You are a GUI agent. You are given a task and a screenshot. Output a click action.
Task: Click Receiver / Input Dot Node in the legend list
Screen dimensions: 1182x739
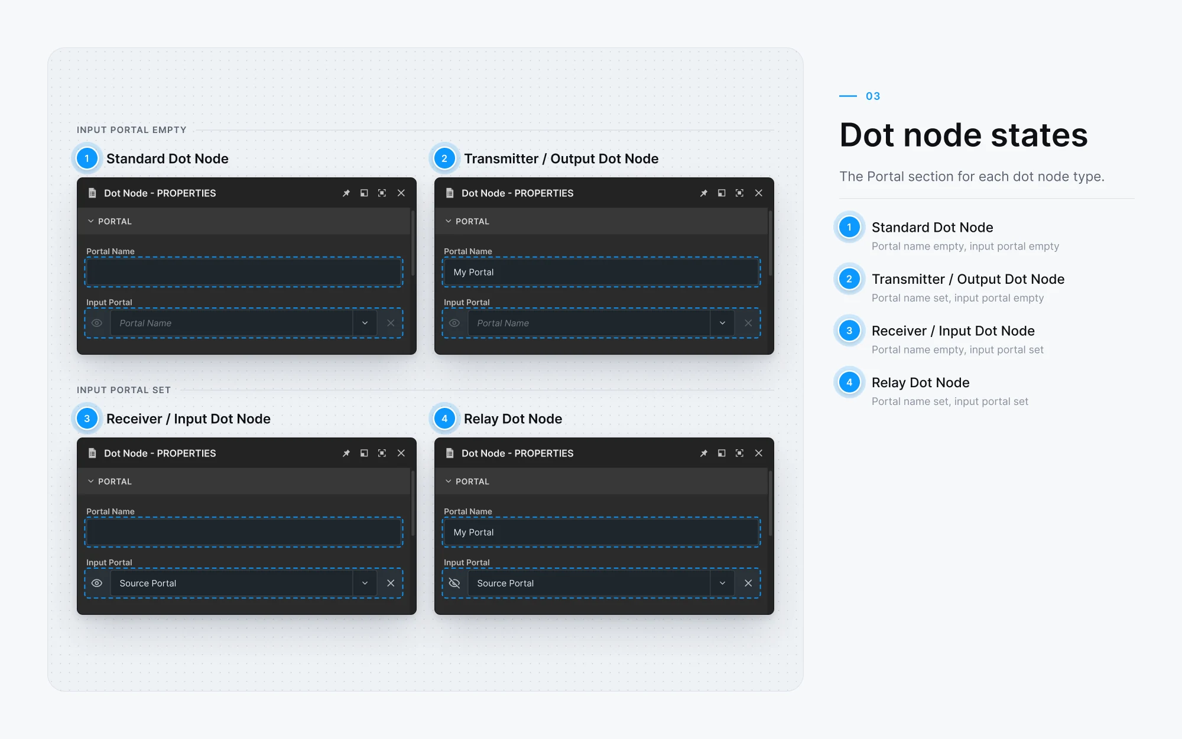953,331
